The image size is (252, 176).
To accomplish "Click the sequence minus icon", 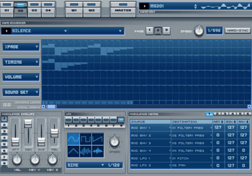I will (5, 105).
